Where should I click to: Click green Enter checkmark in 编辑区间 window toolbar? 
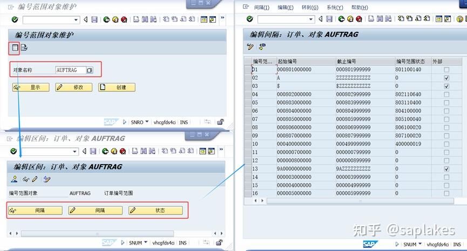[x=13, y=151]
